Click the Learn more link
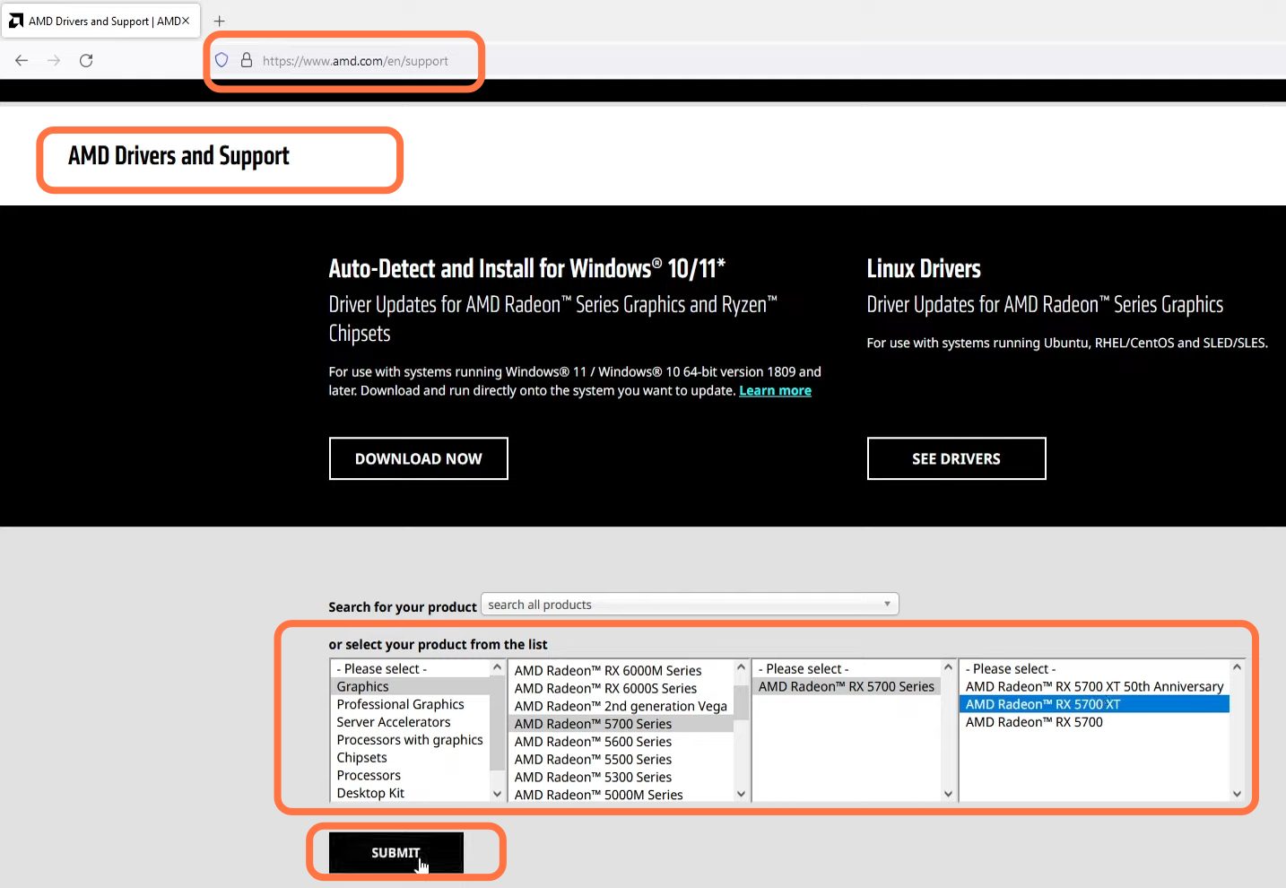This screenshot has width=1286, height=888. (x=775, y=390)
